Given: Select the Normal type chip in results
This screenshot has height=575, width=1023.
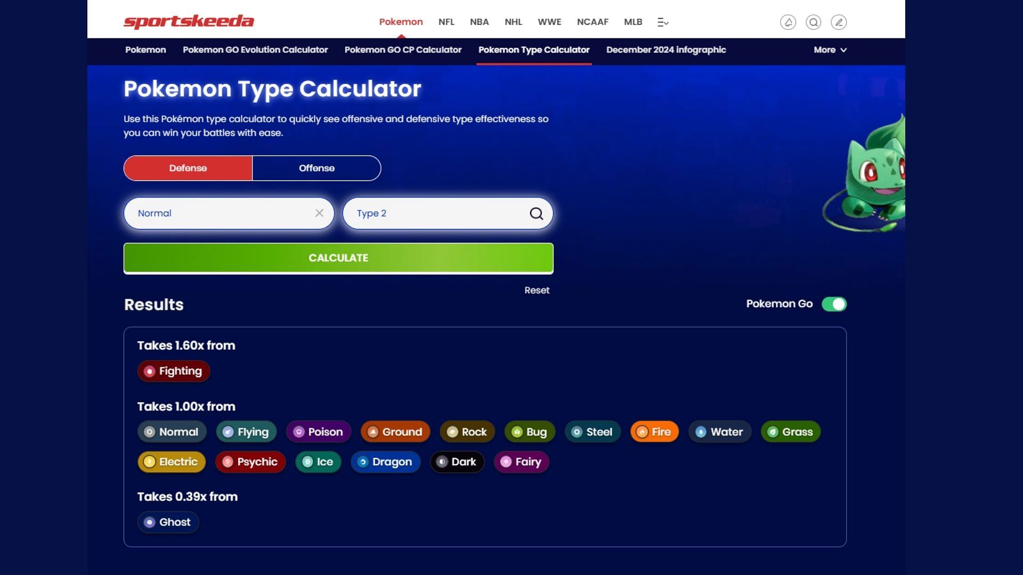Looking at the screenshot, I should click(172, 432).
